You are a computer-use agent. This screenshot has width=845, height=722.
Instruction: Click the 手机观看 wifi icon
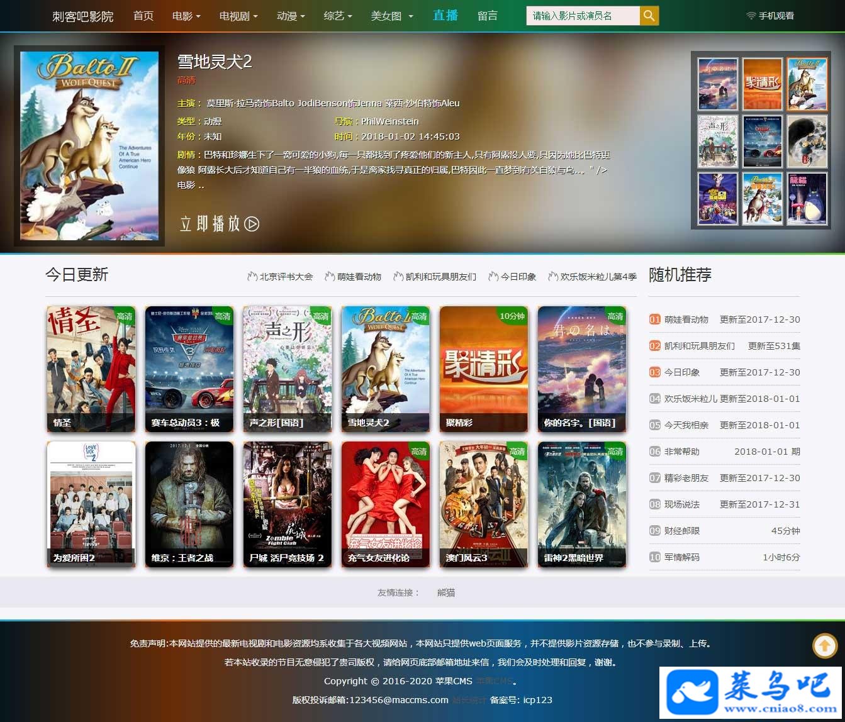[751, 16]
